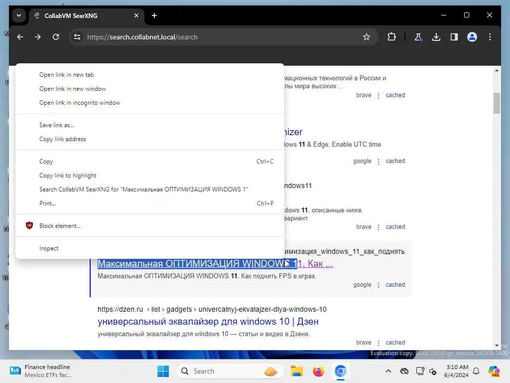Image resolution: width=510 pixels, height=383 pixels.
Task: Click the taskbar Search box
Action: [230, 371]
